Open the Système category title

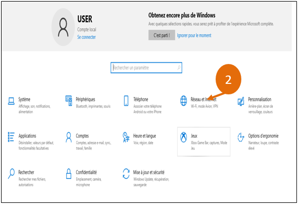tap(24, 99)
